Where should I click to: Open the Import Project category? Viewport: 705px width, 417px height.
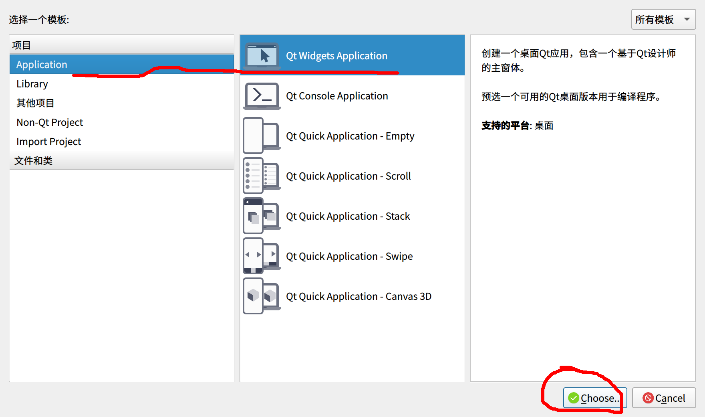click(48, 141)
